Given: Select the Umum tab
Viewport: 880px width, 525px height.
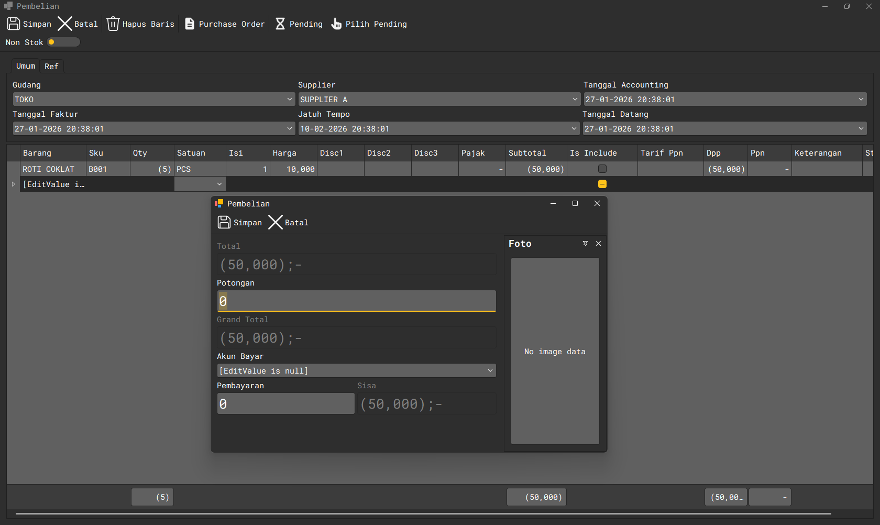Looking at the screenshot, I should click(26, 66).
